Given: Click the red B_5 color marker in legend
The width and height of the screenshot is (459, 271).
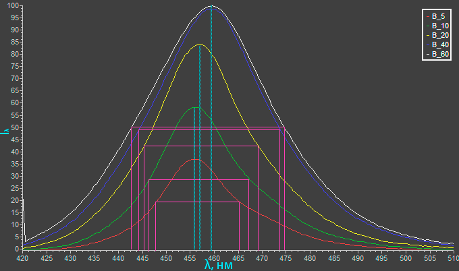Looking at the screenshot, I should point(427,16).
